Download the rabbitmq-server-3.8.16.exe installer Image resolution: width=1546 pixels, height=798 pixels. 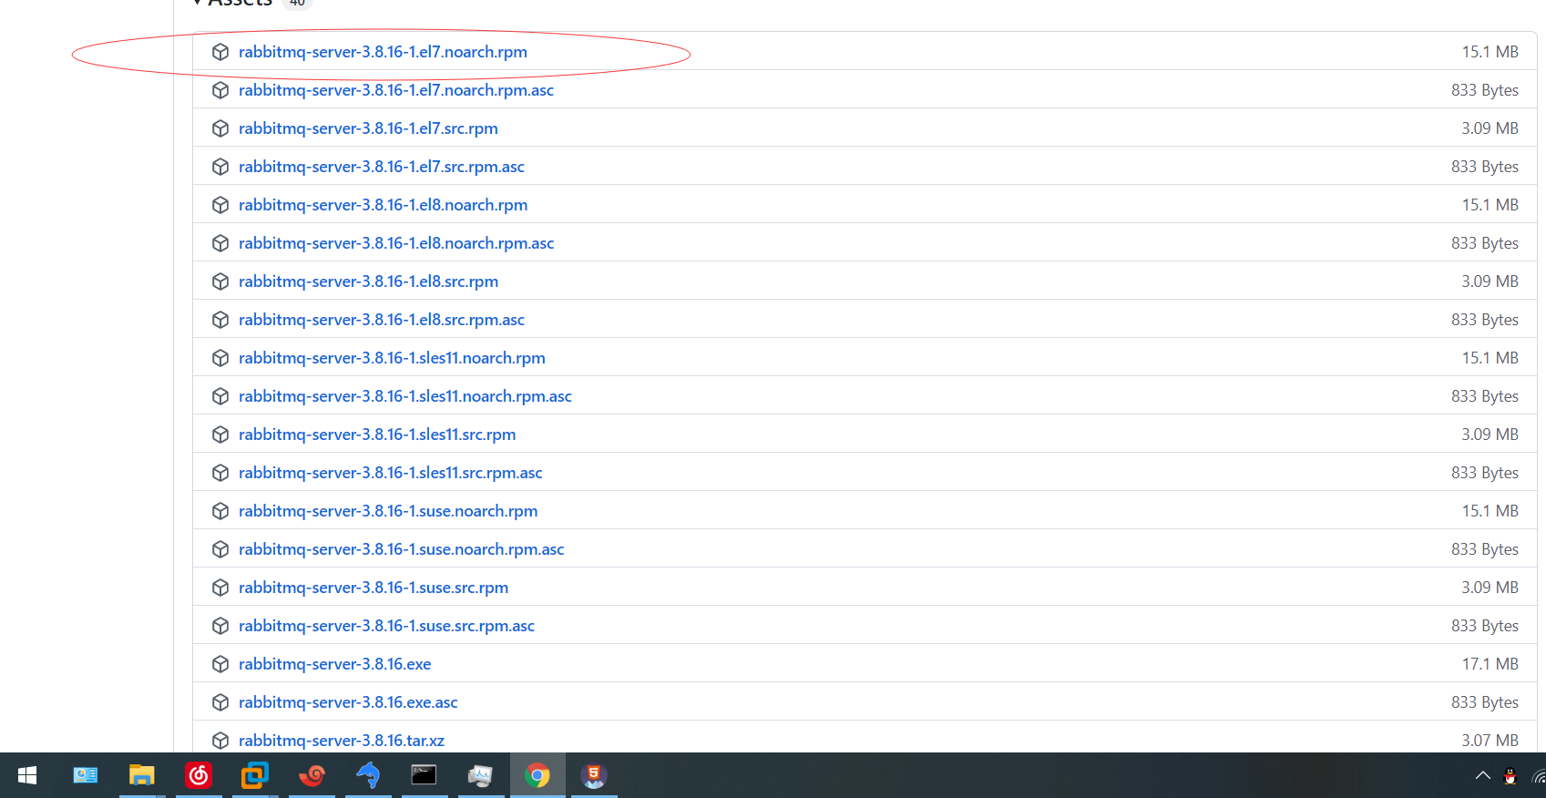point(335,664)
